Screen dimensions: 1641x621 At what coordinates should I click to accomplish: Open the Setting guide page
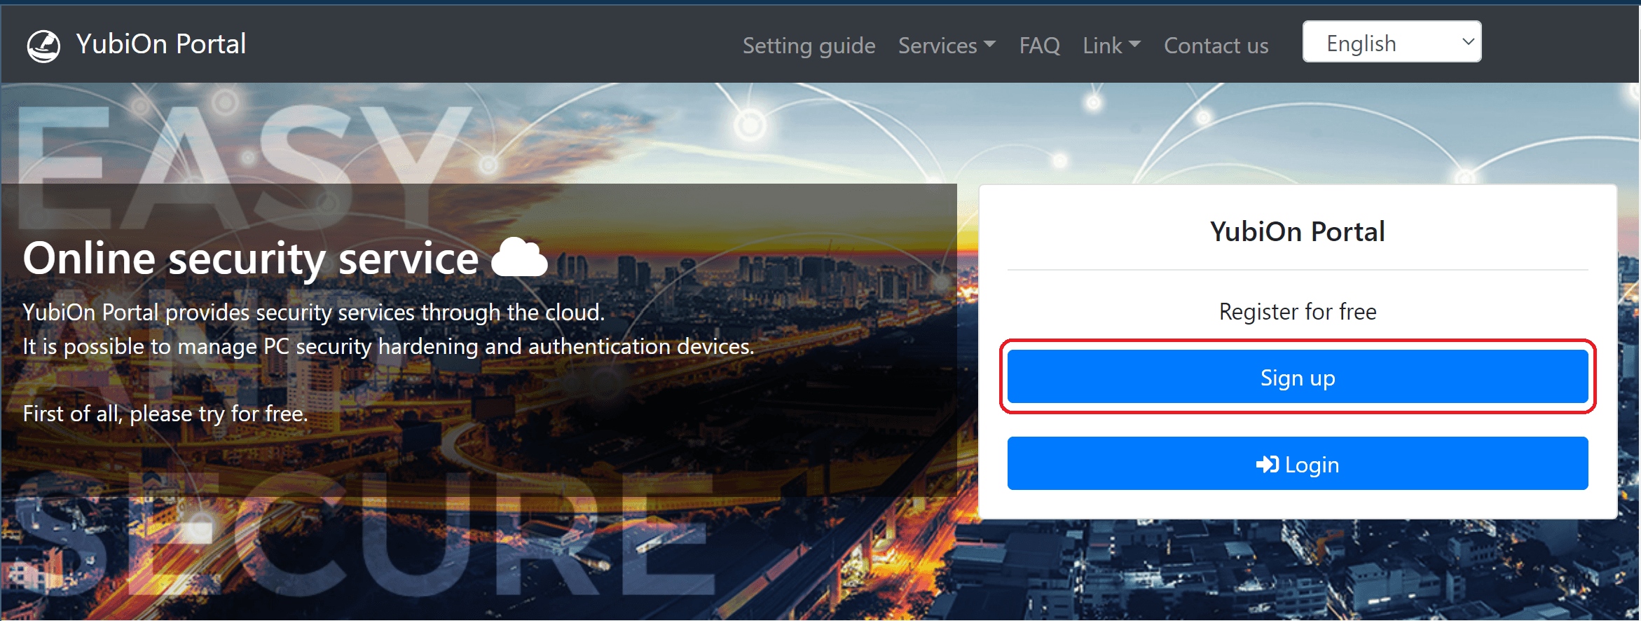pyautogui.click(x=809, y=46)
